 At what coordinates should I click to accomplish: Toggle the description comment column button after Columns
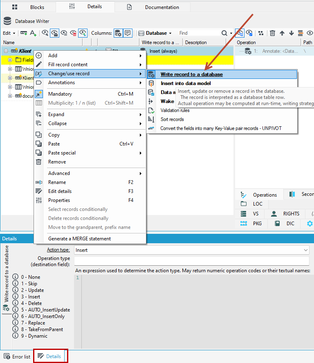(128, 33)
